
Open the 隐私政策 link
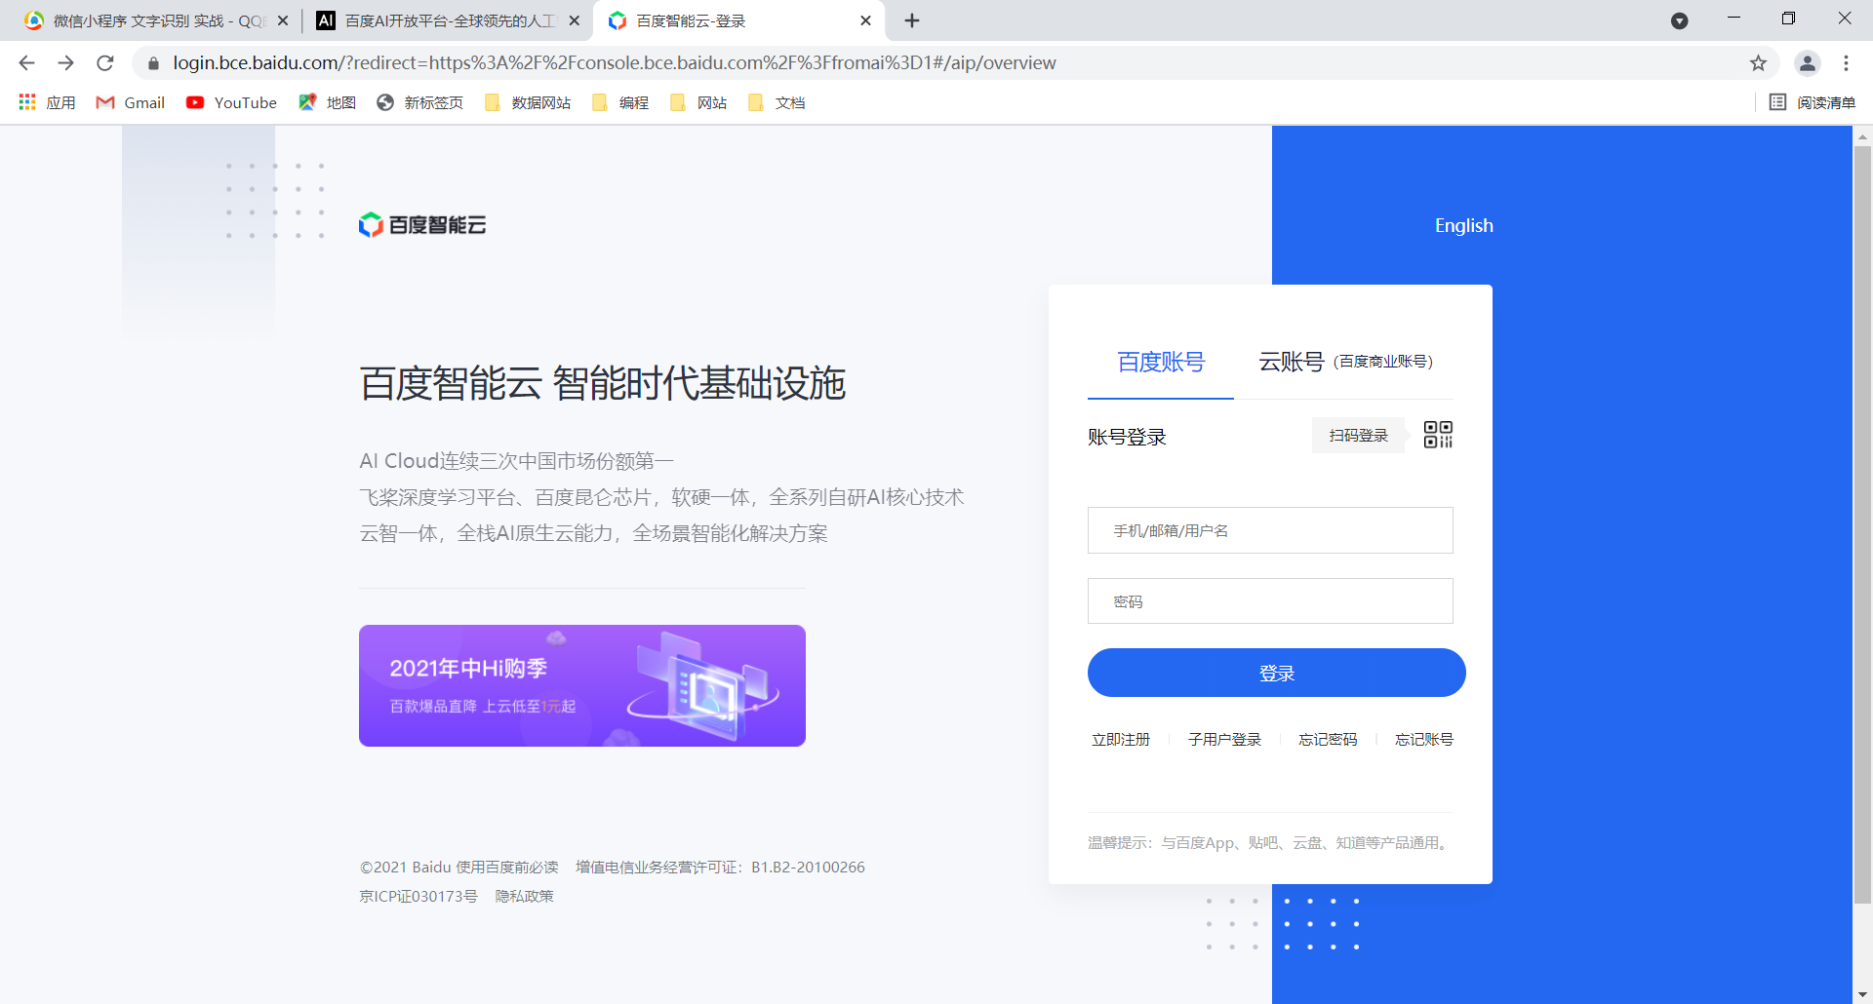(524, 897)
